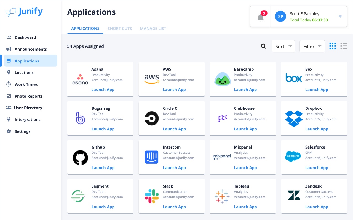Launch the Github app
The image size is (353, 220).
point(103,167)
